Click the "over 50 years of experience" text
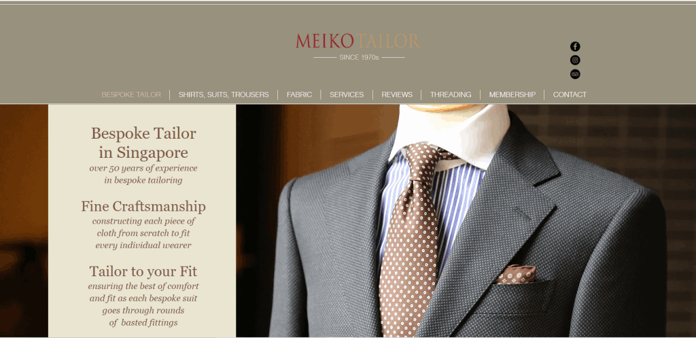 143,169
